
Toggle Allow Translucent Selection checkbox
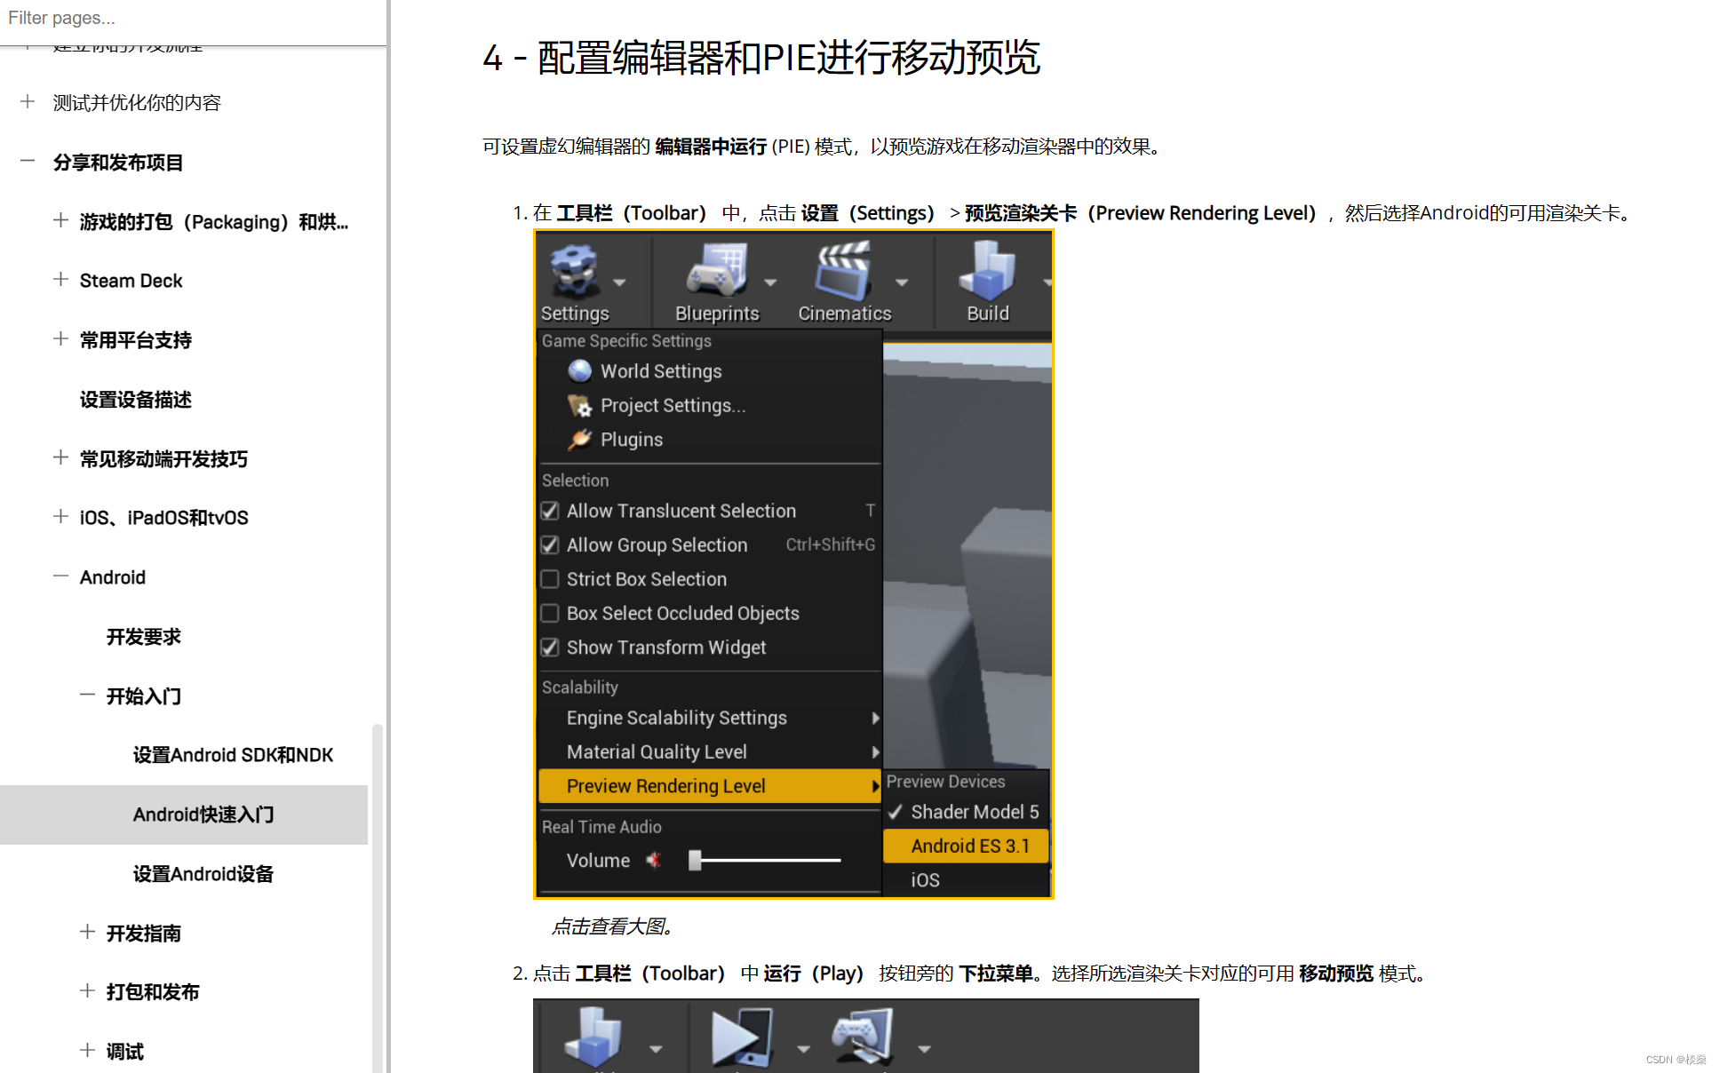(550, 511)
